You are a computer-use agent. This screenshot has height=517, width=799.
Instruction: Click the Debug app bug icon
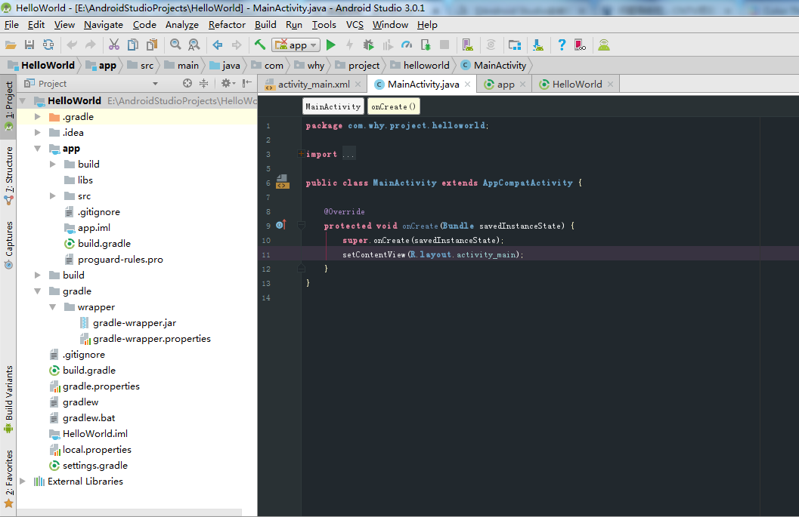click(368, 45)
